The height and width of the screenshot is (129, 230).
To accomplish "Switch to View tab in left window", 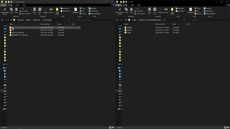I will coord(24,5).
